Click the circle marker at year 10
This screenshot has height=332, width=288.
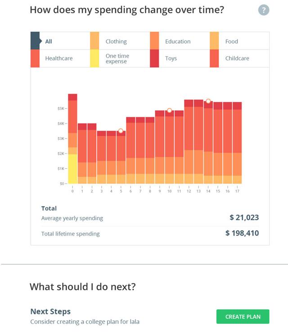(169, 110)
